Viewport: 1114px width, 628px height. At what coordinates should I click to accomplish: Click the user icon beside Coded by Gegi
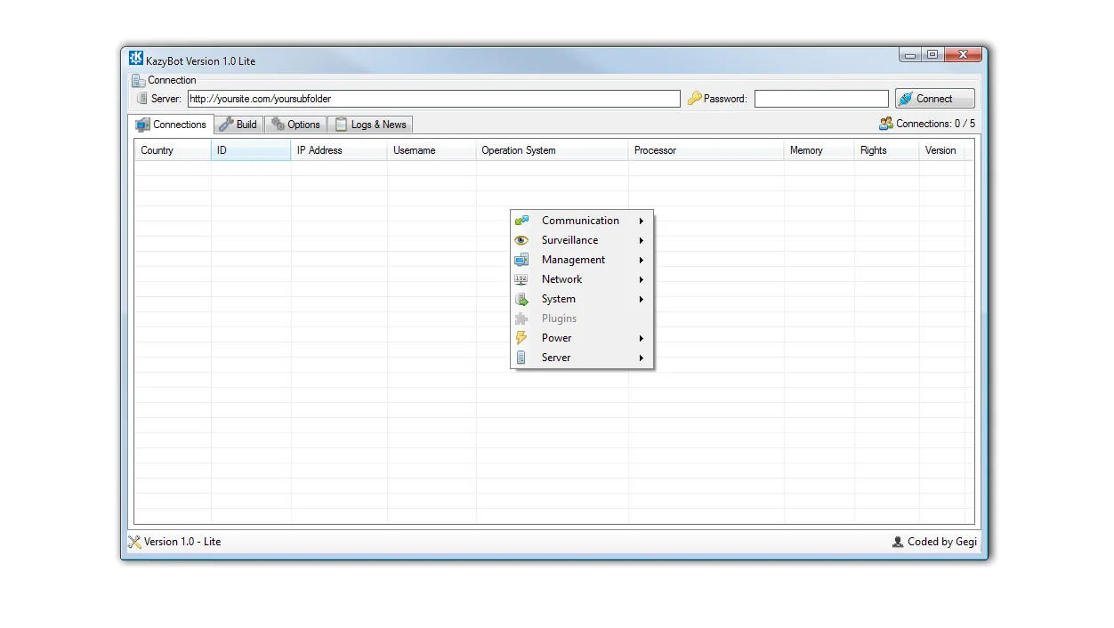click(x=897, y=542)
